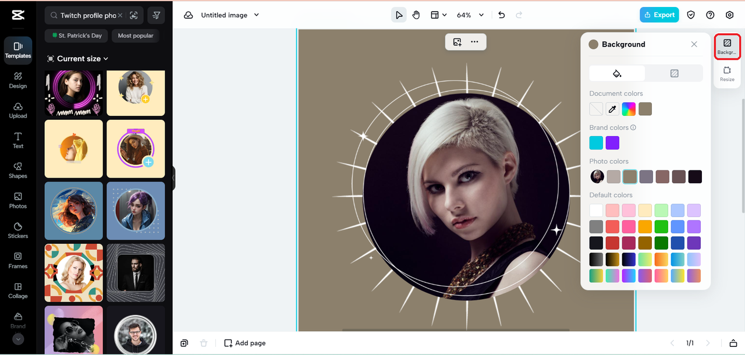
Task: Redo the last action
Action: 519,15
